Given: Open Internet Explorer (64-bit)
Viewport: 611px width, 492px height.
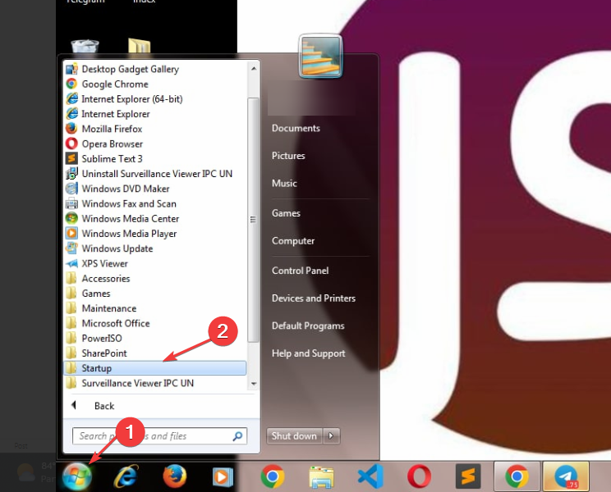Looking at the screenshot, I should (x=154, y=99).
